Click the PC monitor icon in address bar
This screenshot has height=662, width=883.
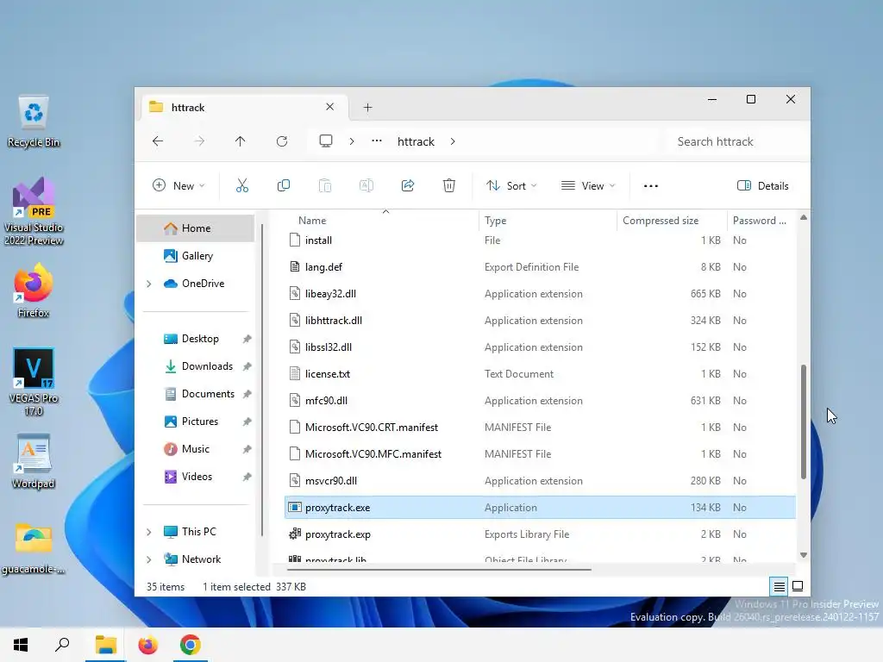[325, 141]
